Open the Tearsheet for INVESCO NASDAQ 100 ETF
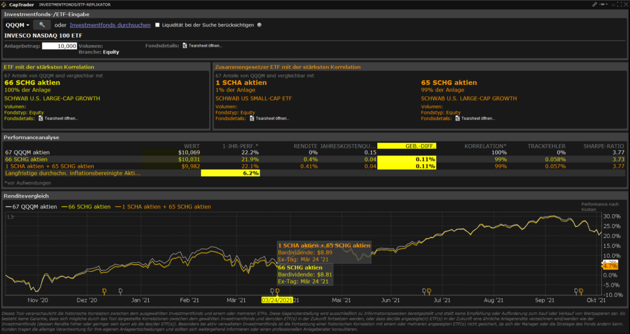630x334 pixels. [x=205, y=46]
